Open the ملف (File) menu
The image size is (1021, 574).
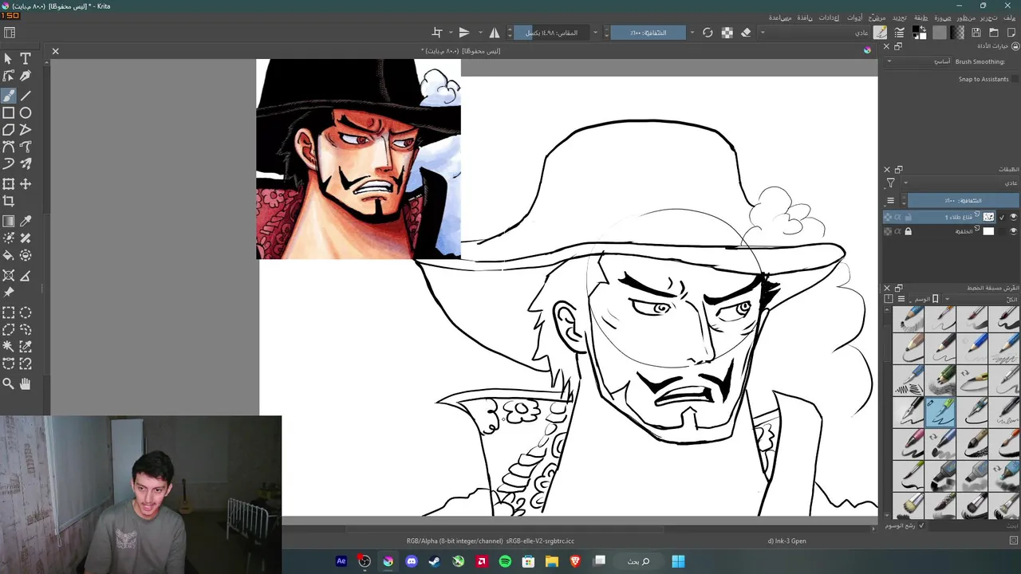click(x=1010, y=18)
